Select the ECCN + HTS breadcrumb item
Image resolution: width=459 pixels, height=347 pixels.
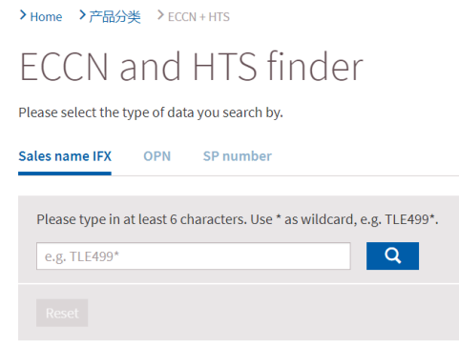tap(198, 17)
